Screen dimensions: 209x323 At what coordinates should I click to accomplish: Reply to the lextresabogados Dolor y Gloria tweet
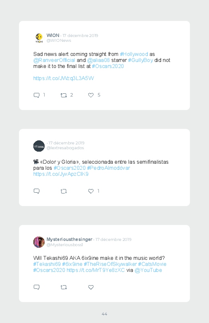pyautogui.click(x=37, y=191)
